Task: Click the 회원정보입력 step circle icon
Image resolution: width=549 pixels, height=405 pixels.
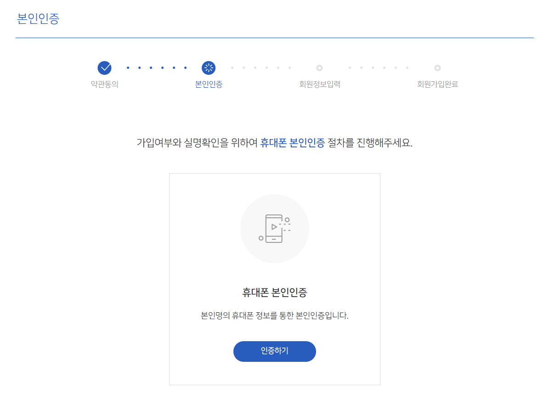Action: click(x=319, y=67)
